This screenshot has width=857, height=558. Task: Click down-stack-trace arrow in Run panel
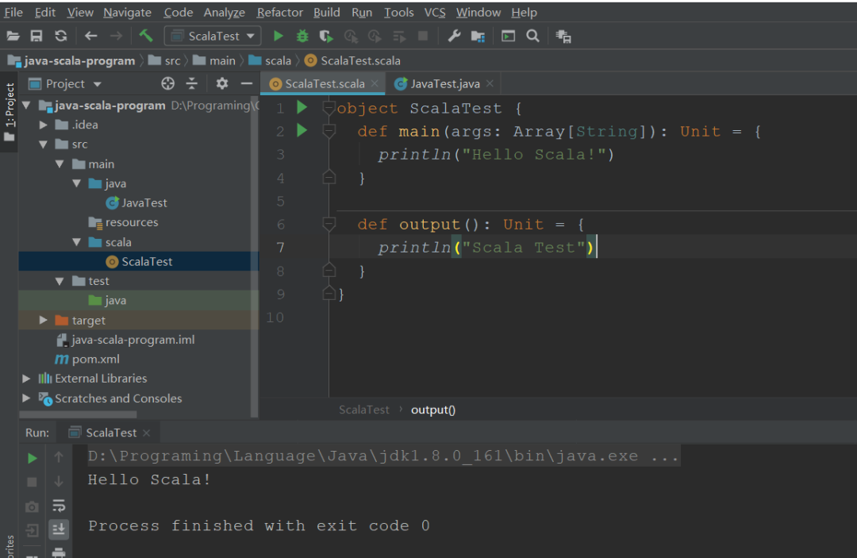point(59,482)
